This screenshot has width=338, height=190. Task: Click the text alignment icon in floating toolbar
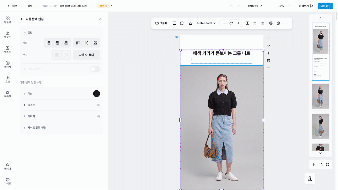[255, 23]
